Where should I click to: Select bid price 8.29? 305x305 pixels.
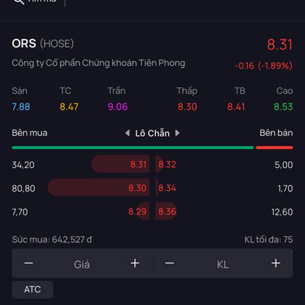tap(137, 211)
